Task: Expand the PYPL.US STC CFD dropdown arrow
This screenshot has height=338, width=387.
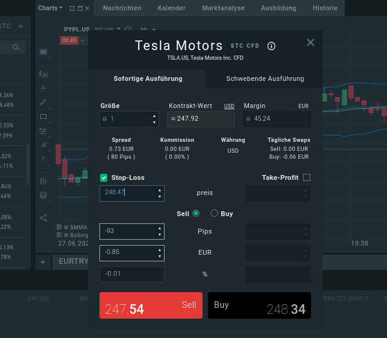Action: [x=119, y=29]
